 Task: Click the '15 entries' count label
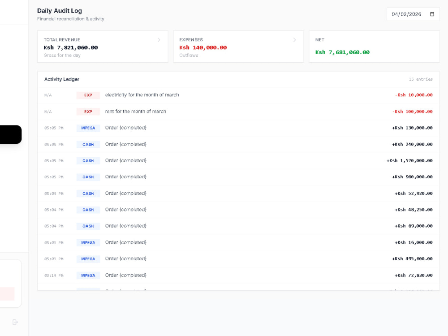coord(421,79)
